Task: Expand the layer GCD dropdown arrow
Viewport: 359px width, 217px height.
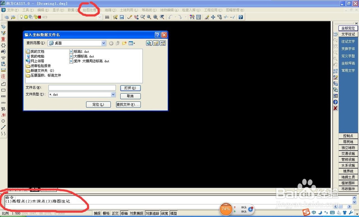Action: click(99, 17)
